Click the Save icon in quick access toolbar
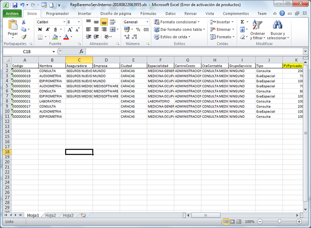This screenshot has height=228, width=311. click(x=15, y=5)
